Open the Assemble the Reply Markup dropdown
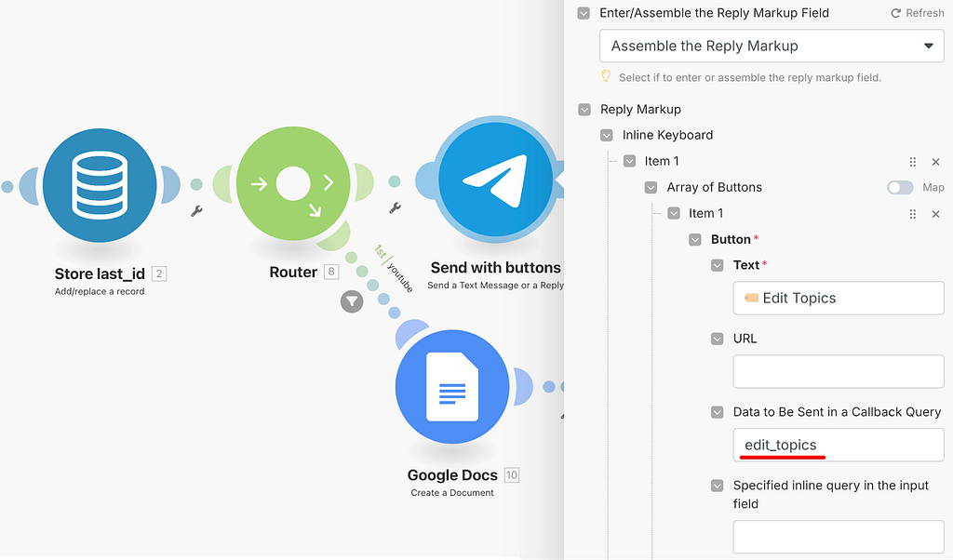The width and height of the screenshot is (953, 560). pos(772,47)
